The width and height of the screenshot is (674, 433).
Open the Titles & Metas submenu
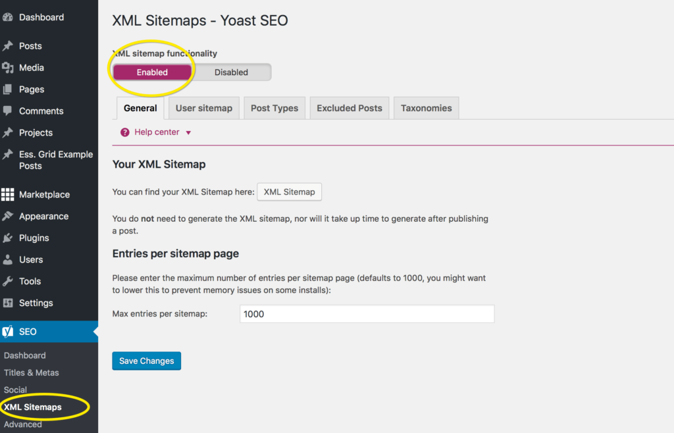click(x=32, y=372)
